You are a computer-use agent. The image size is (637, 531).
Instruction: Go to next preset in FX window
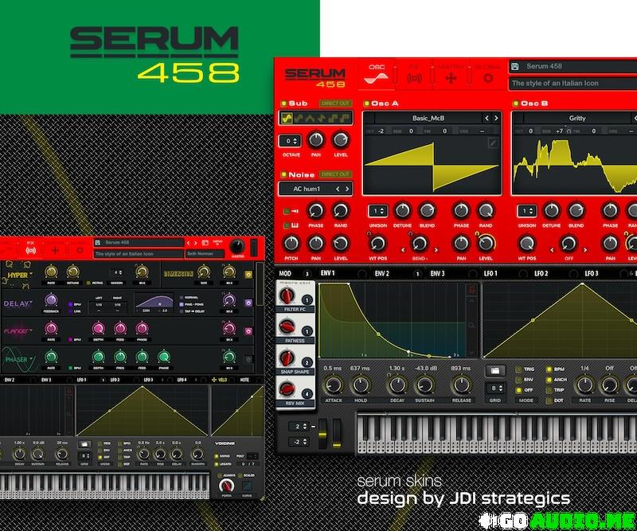coord(195,243)
